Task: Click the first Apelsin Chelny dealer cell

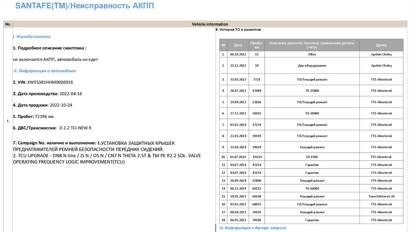Action: click(381, 55)
